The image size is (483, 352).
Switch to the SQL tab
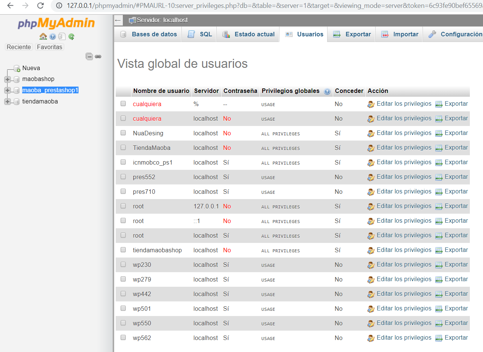pyautogui.click(x=199, y=34)
